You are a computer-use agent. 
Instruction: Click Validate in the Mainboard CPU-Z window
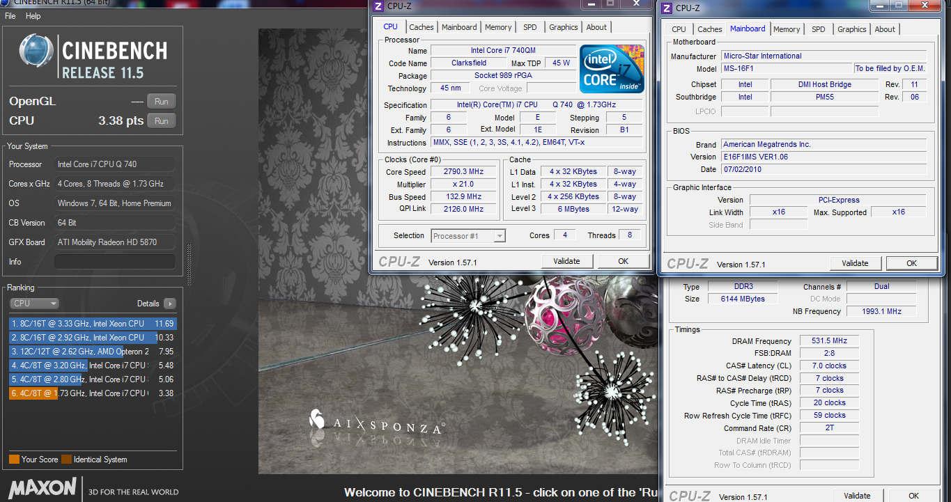pyautogui.click(x=855, y=263)
